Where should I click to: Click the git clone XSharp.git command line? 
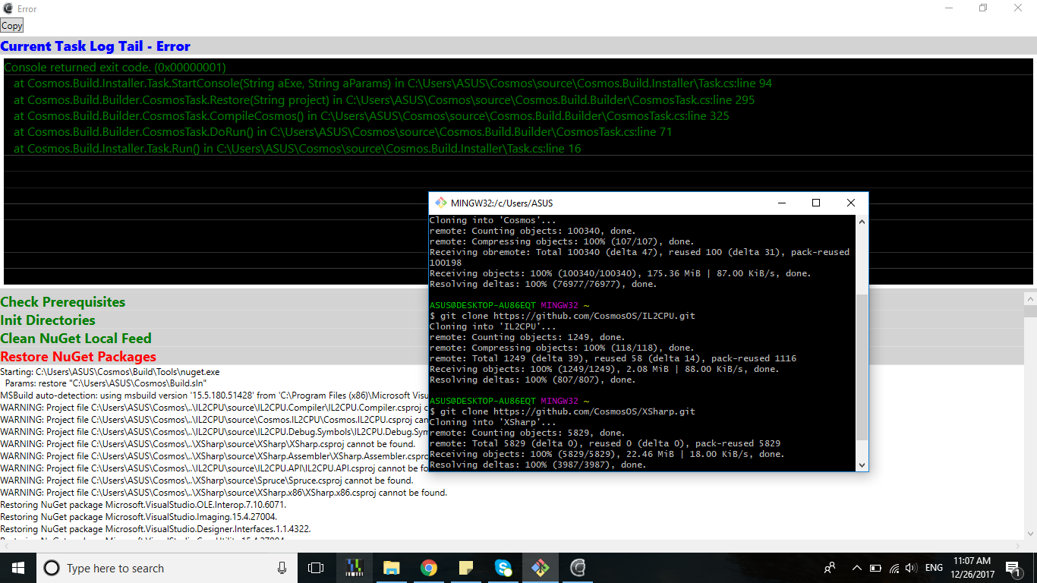(x=563, y=411)
